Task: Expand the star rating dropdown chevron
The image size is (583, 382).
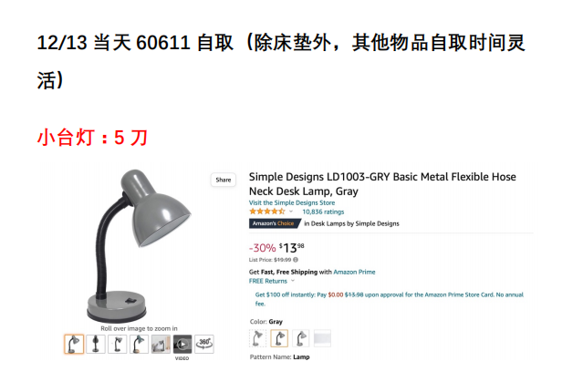Action: coord(291,212)
